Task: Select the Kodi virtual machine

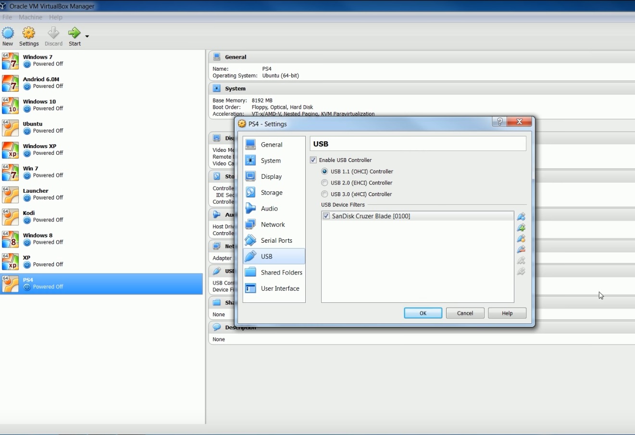Action: (101, 216)
